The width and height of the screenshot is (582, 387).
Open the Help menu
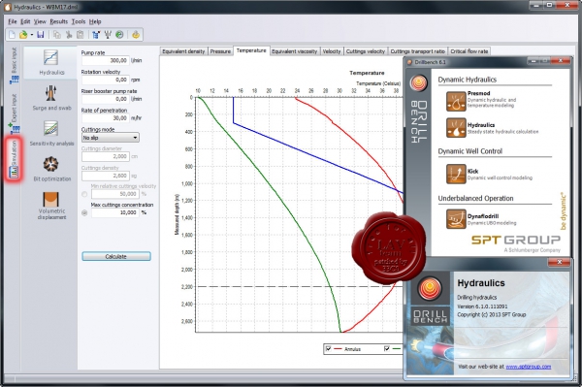[95, 21]
